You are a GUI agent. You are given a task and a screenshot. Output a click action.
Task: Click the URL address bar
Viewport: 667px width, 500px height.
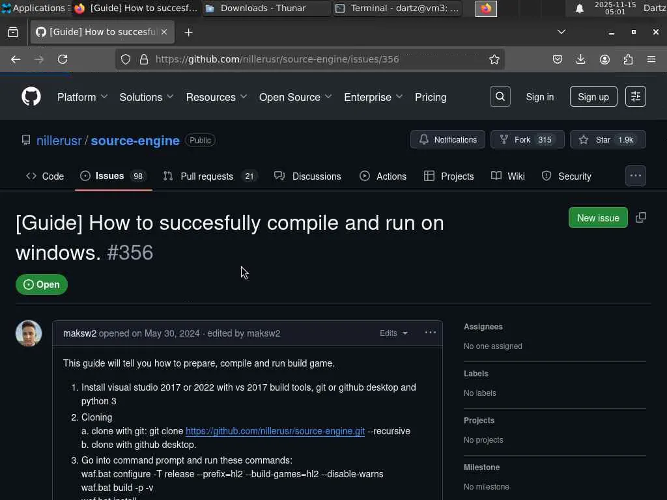tap(309, 59)
